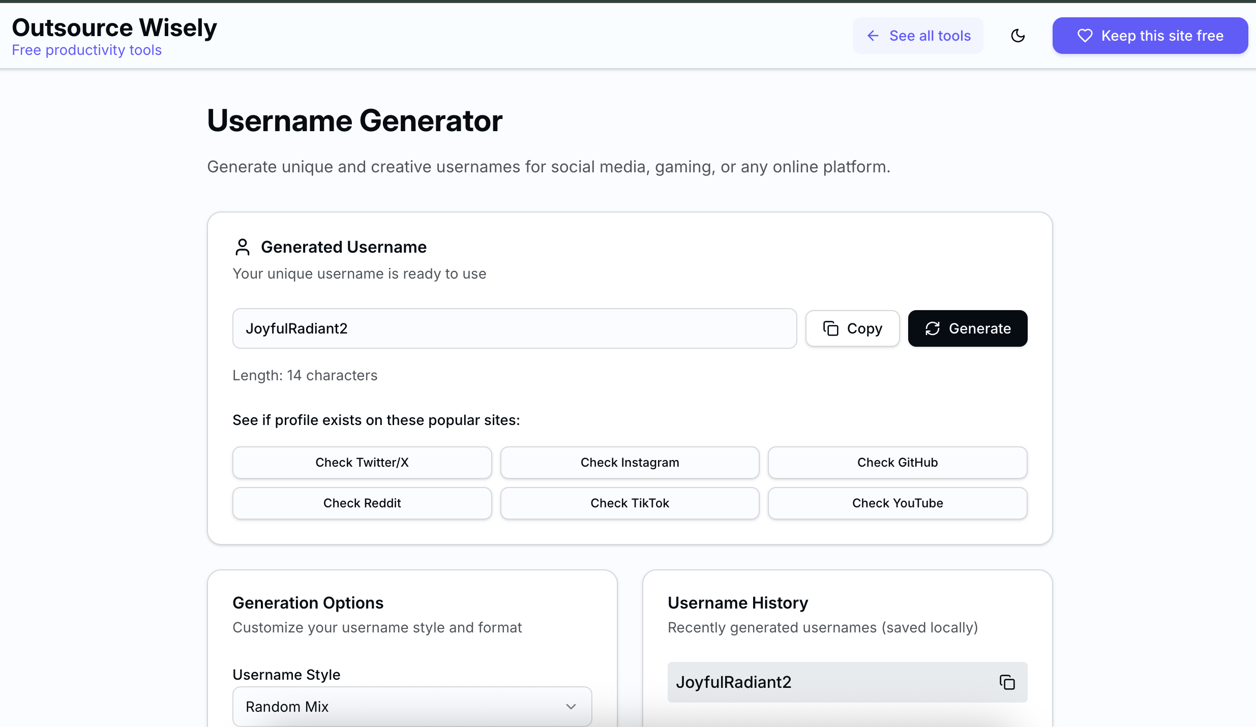Screen dimensions: 1256x727
Task: Click the Free productivity tools tagline
Action: point(87,50)
